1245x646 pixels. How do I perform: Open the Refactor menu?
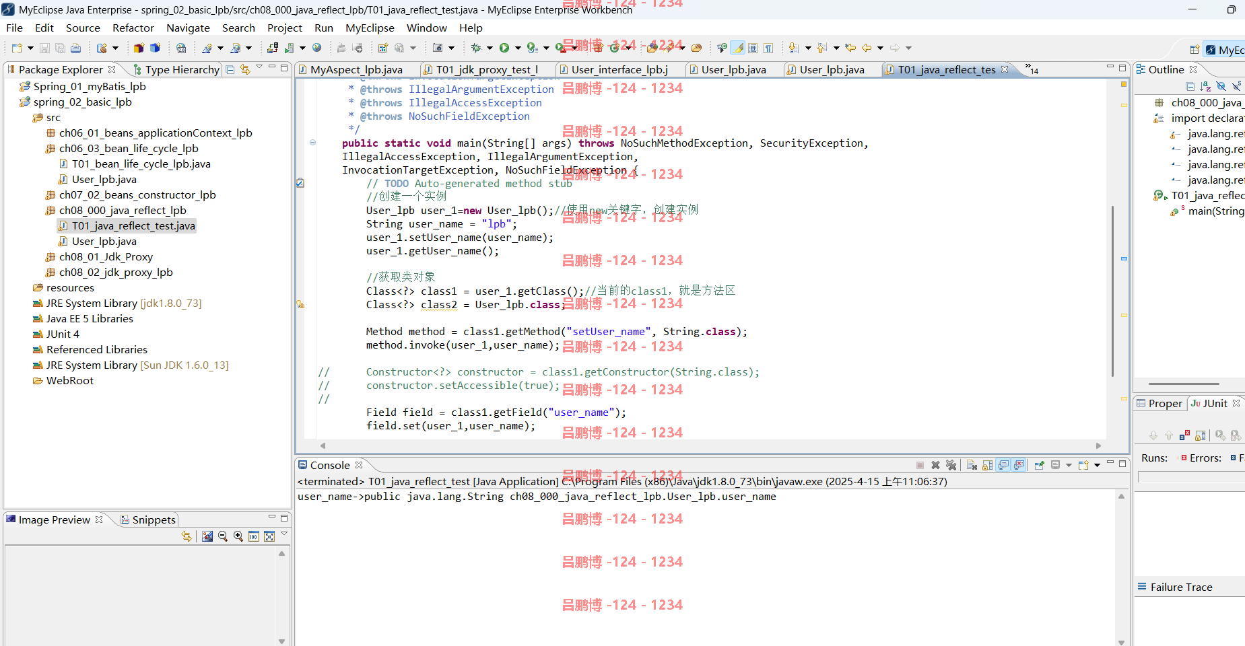pyautogui.click(x=133, y=28)
